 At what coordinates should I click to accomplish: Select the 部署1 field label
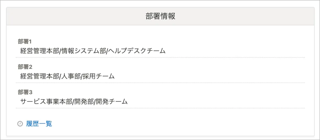coord(25,42)
